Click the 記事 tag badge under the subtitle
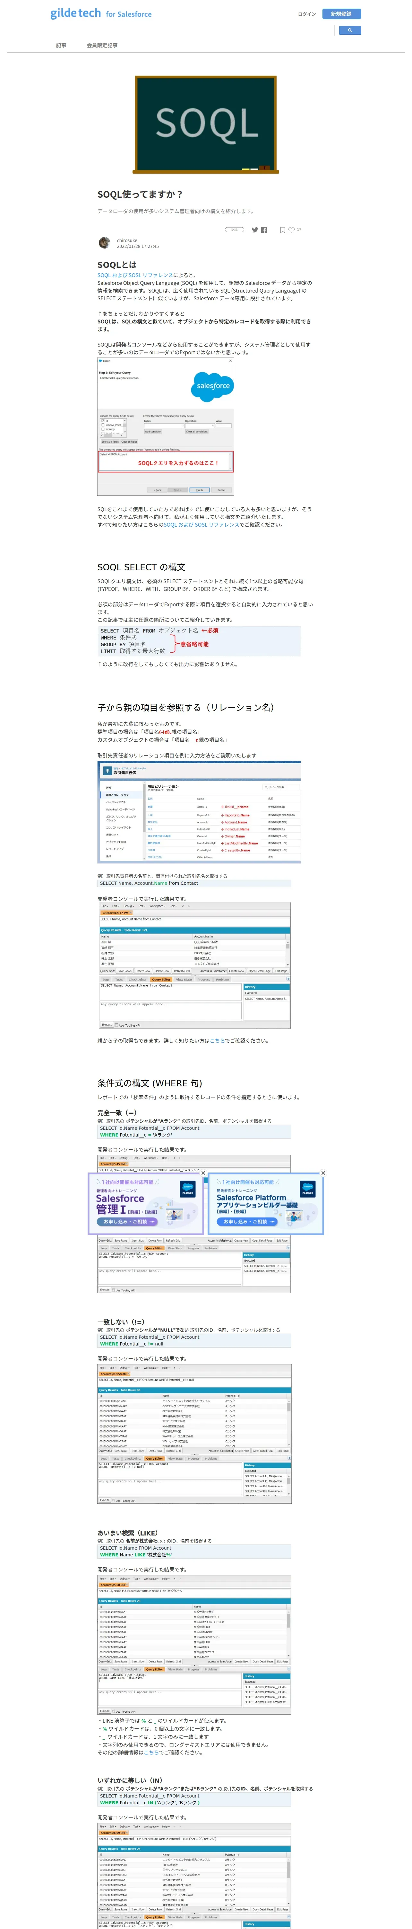The height and width of the screenshot is (1929, 412). (235, 230)
